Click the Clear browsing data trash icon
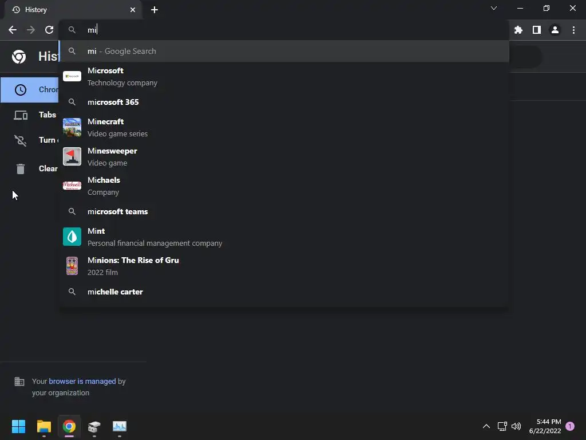Viewport: 586px width, 440px height. [21, 169]
